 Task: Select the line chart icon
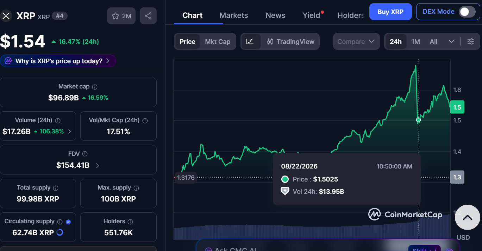pyautogui.click(x=250, y=41)
